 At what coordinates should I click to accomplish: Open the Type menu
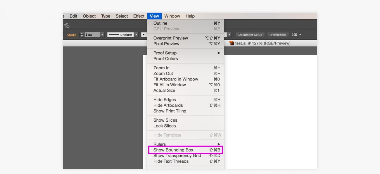(x=106, y=16)
